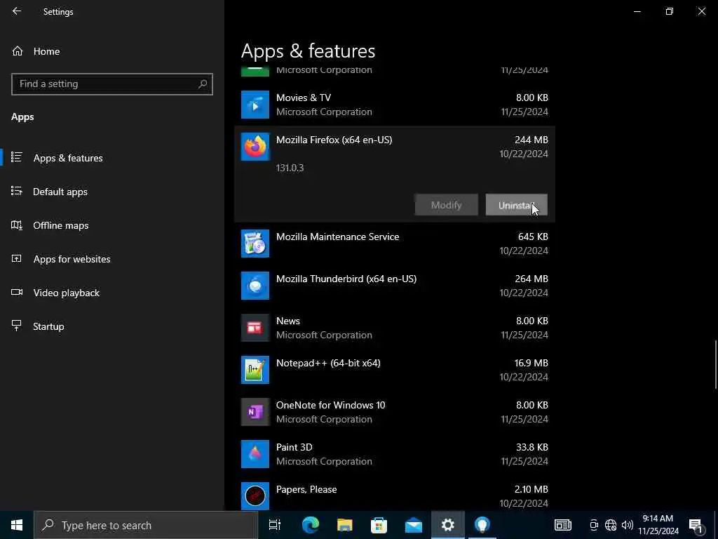Click the Default apps list icon
The height and width of the screenshot is (539, 718).
pyautogui.click(x=17, y=191)
